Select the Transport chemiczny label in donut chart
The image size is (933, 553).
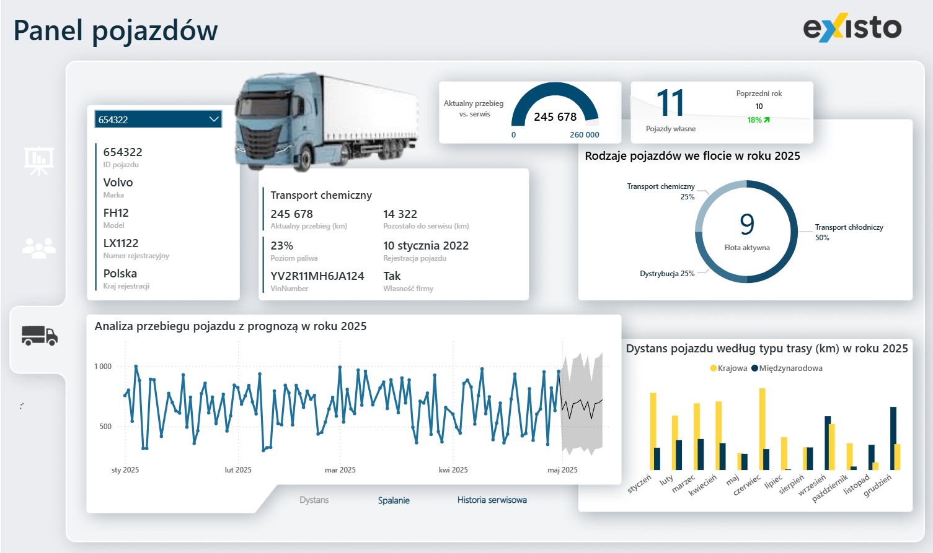pos(661,186)
